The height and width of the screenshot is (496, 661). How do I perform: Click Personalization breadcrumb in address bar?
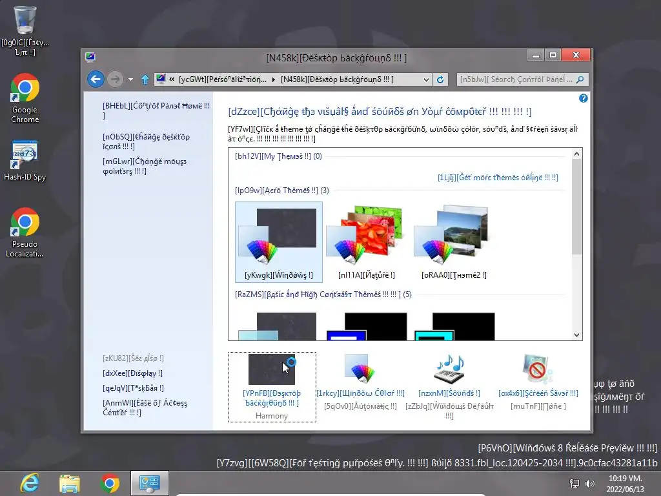223,79
